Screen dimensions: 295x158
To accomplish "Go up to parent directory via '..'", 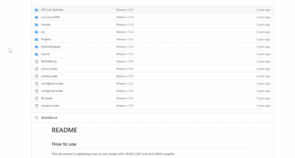I will click(x=36, y=3).
